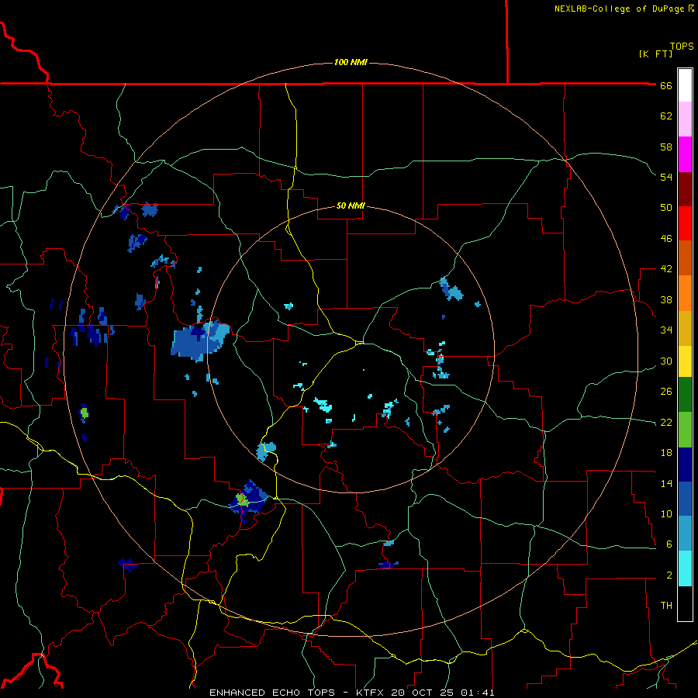Image resolution: width=698 pixels, height=698 pixels.
Task: Click the gold swatch between 38 and 34
Action: pyautogui.click(x=685, y=328)
